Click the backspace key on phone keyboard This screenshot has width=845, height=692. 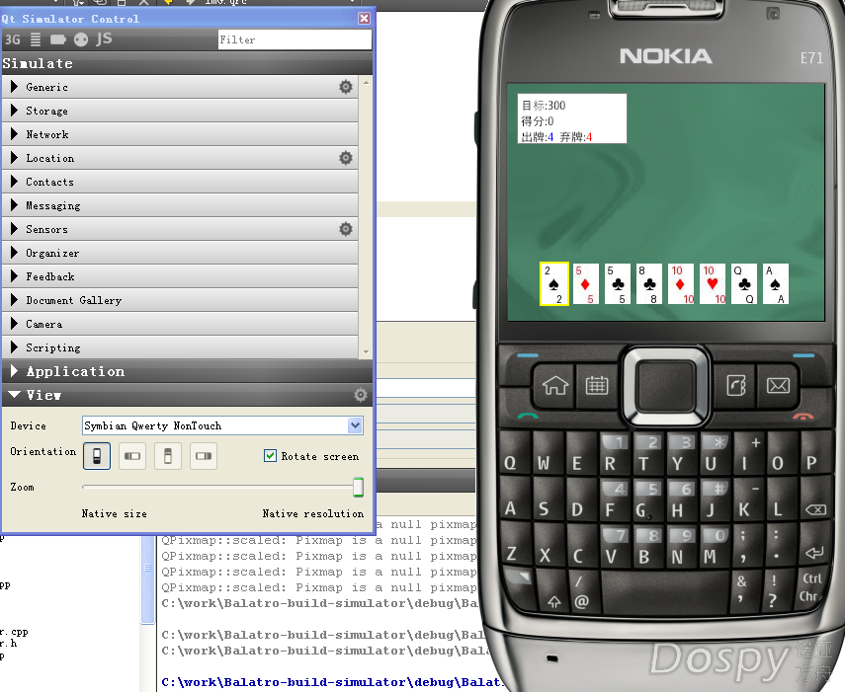814,508
